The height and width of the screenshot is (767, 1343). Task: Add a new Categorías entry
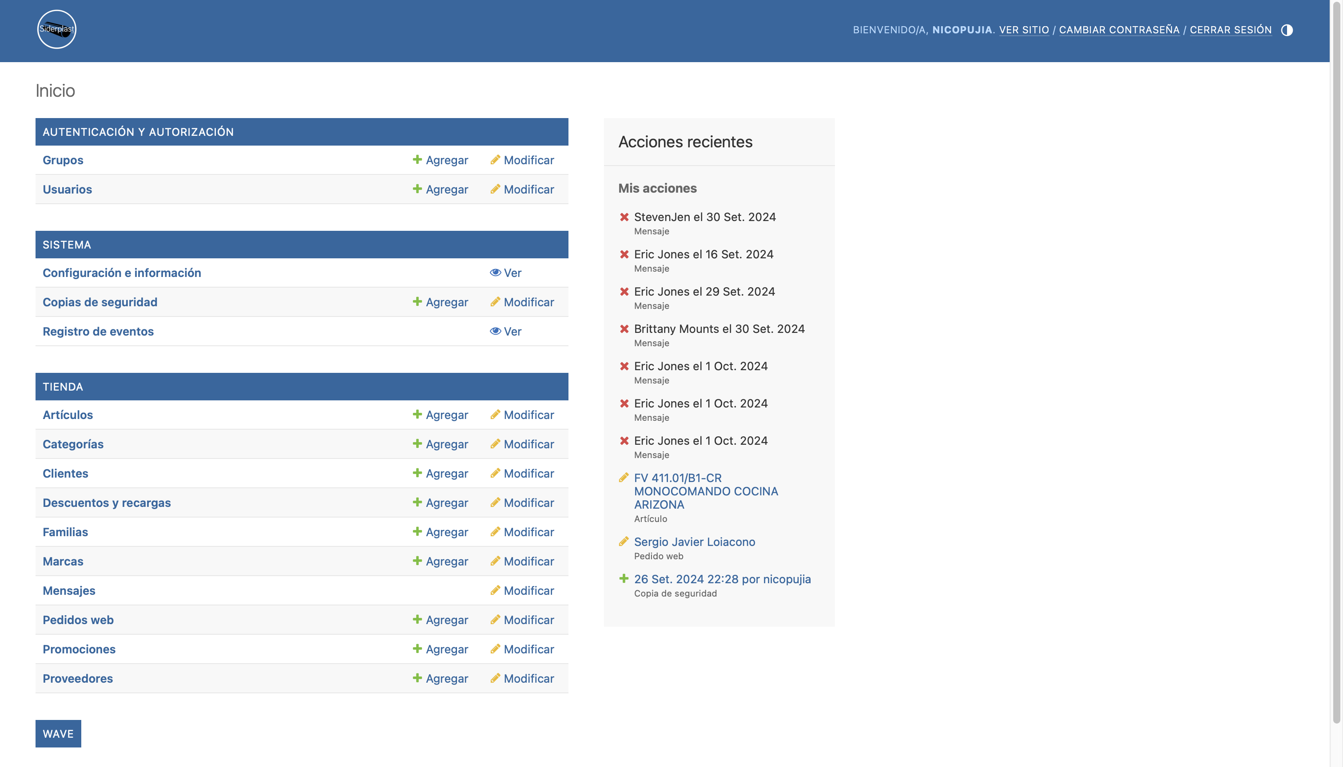(440, 444)
